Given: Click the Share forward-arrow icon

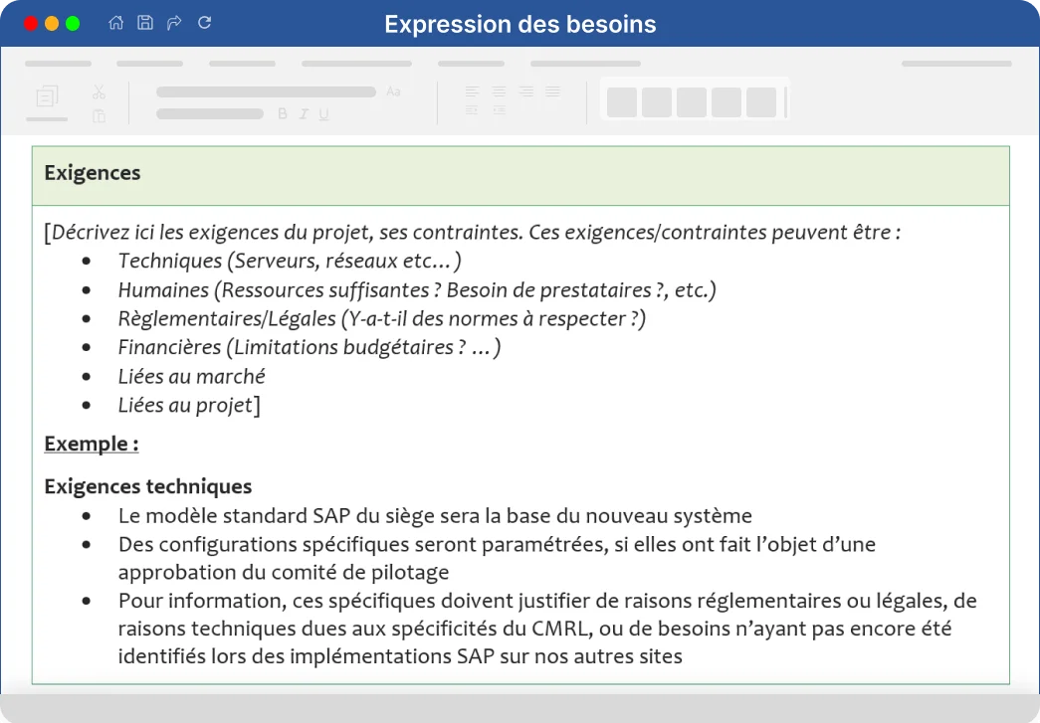Looking at the screenshot, I should point(173,24).
